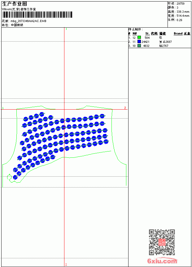Select the green marker 1 on horizontal axis
The height and width of the screenshot is (267, 192).
coord(3,108)
